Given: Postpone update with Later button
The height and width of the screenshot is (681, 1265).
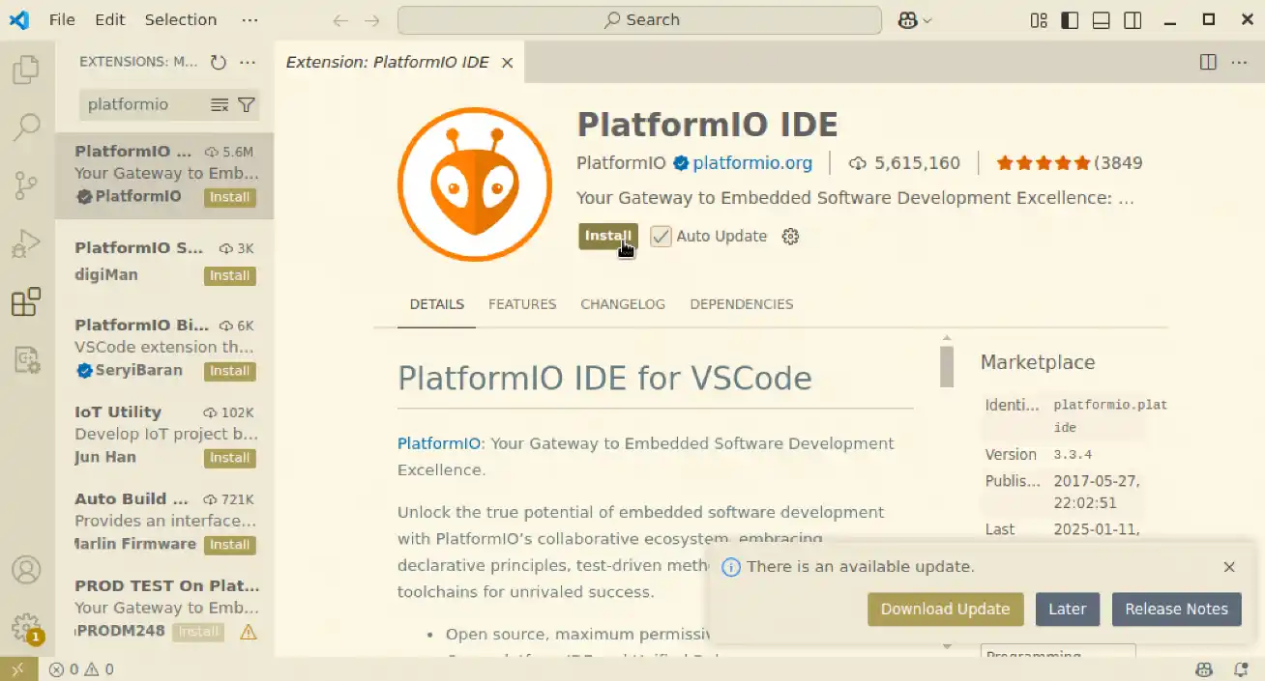Looking at the screenshot, I should point(1067,610).
